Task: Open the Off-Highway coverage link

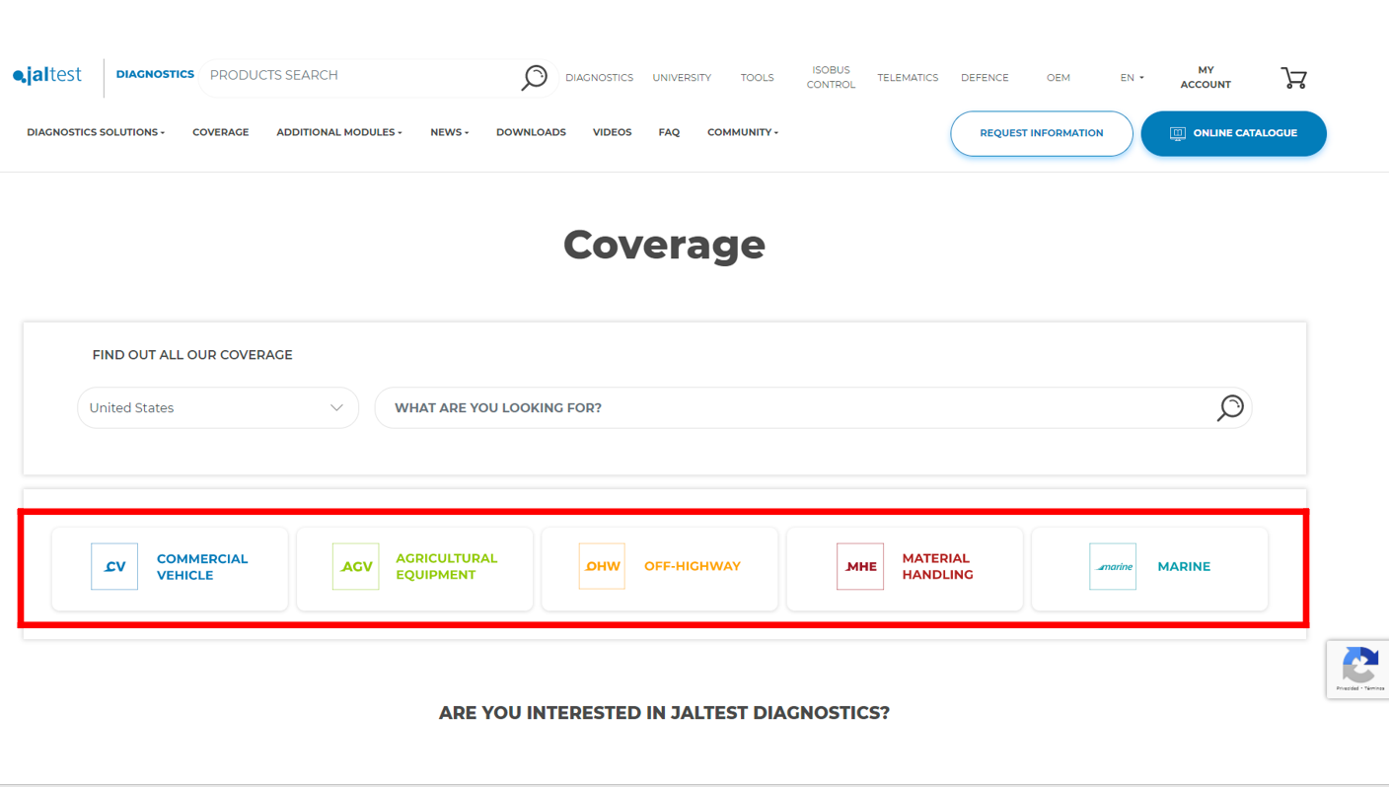Action: pos(660,568)
